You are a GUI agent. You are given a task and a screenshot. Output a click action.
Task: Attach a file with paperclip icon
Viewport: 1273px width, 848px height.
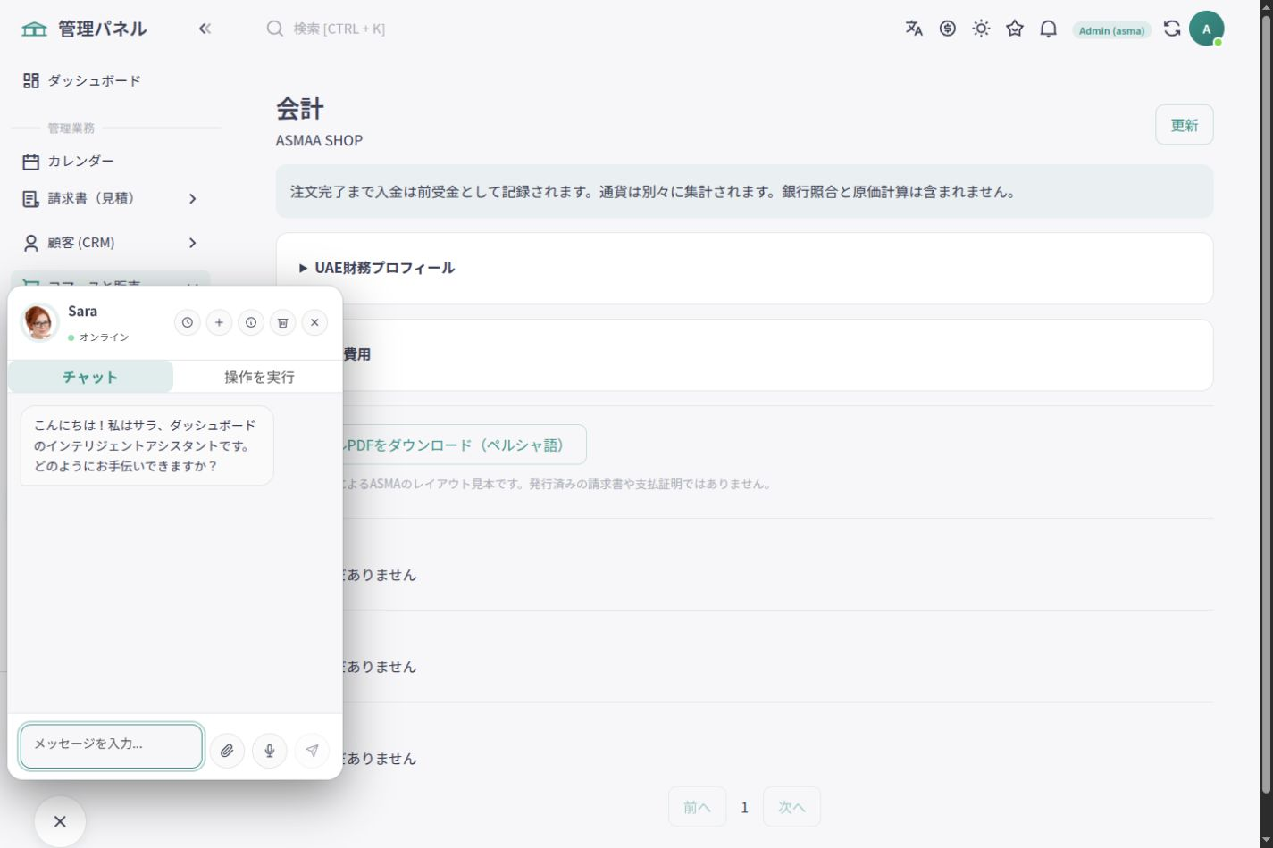click(x=227, y=751)
